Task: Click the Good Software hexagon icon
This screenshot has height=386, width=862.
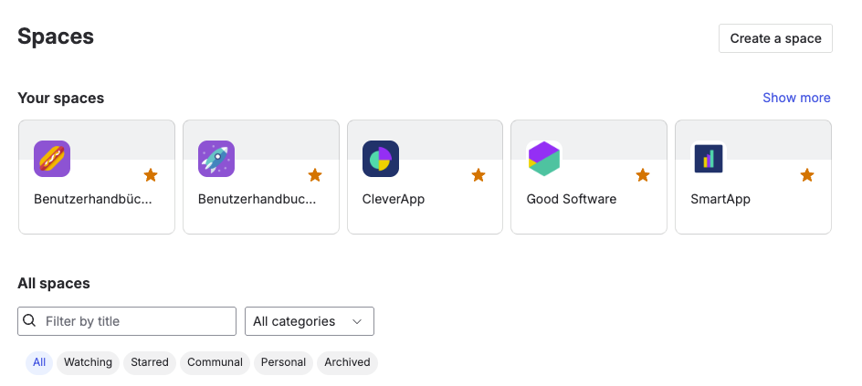Action: pos(544,159)
